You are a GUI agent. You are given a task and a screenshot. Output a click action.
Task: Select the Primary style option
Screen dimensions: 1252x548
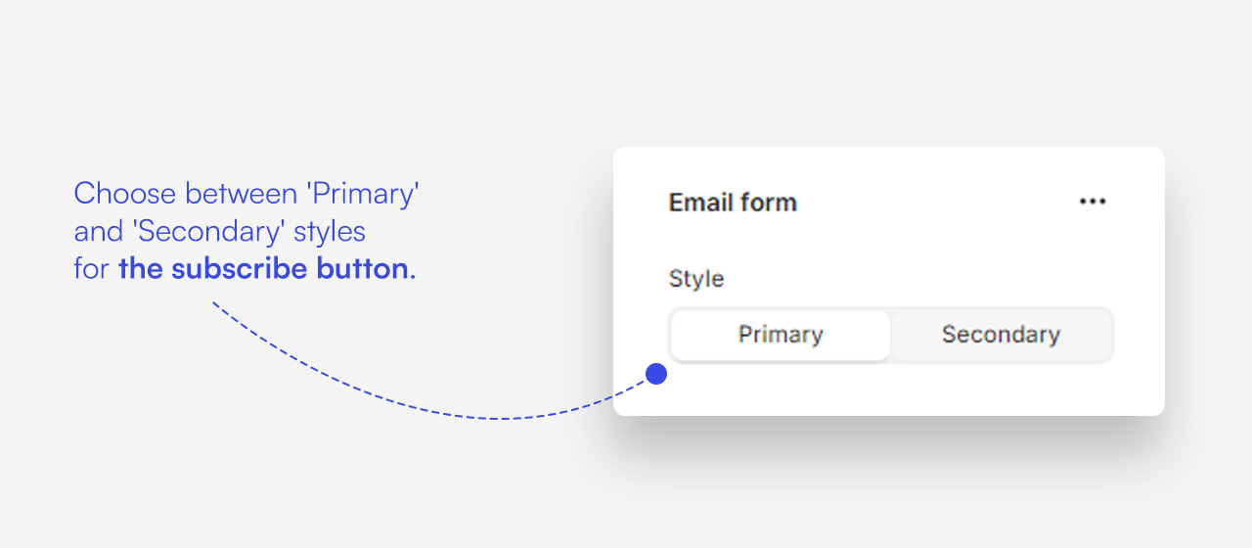point(781,335)
